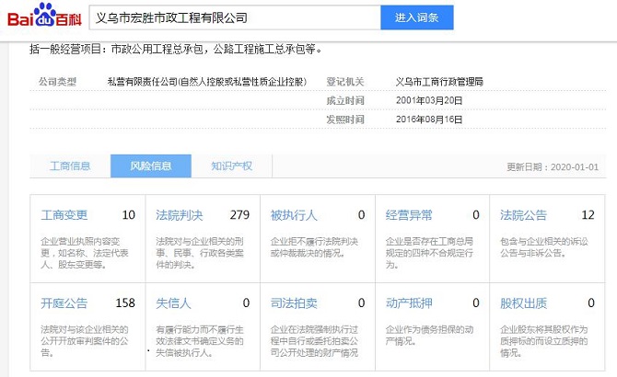Open the 法院公告 card
Image resolution: width=617 pixels, height=377 pixels.
523,216
